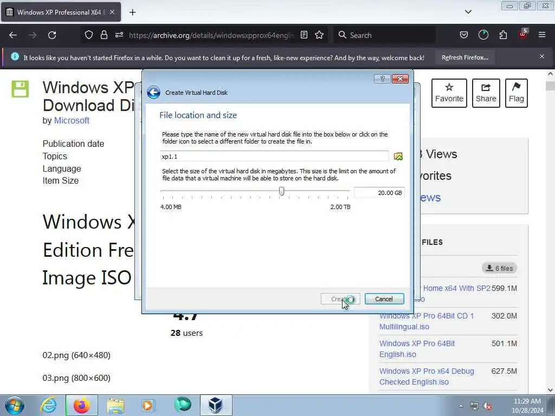555x416 pixels.
Task: Click the 20.00 GB size input field
Action: click(x=379, y=193)
